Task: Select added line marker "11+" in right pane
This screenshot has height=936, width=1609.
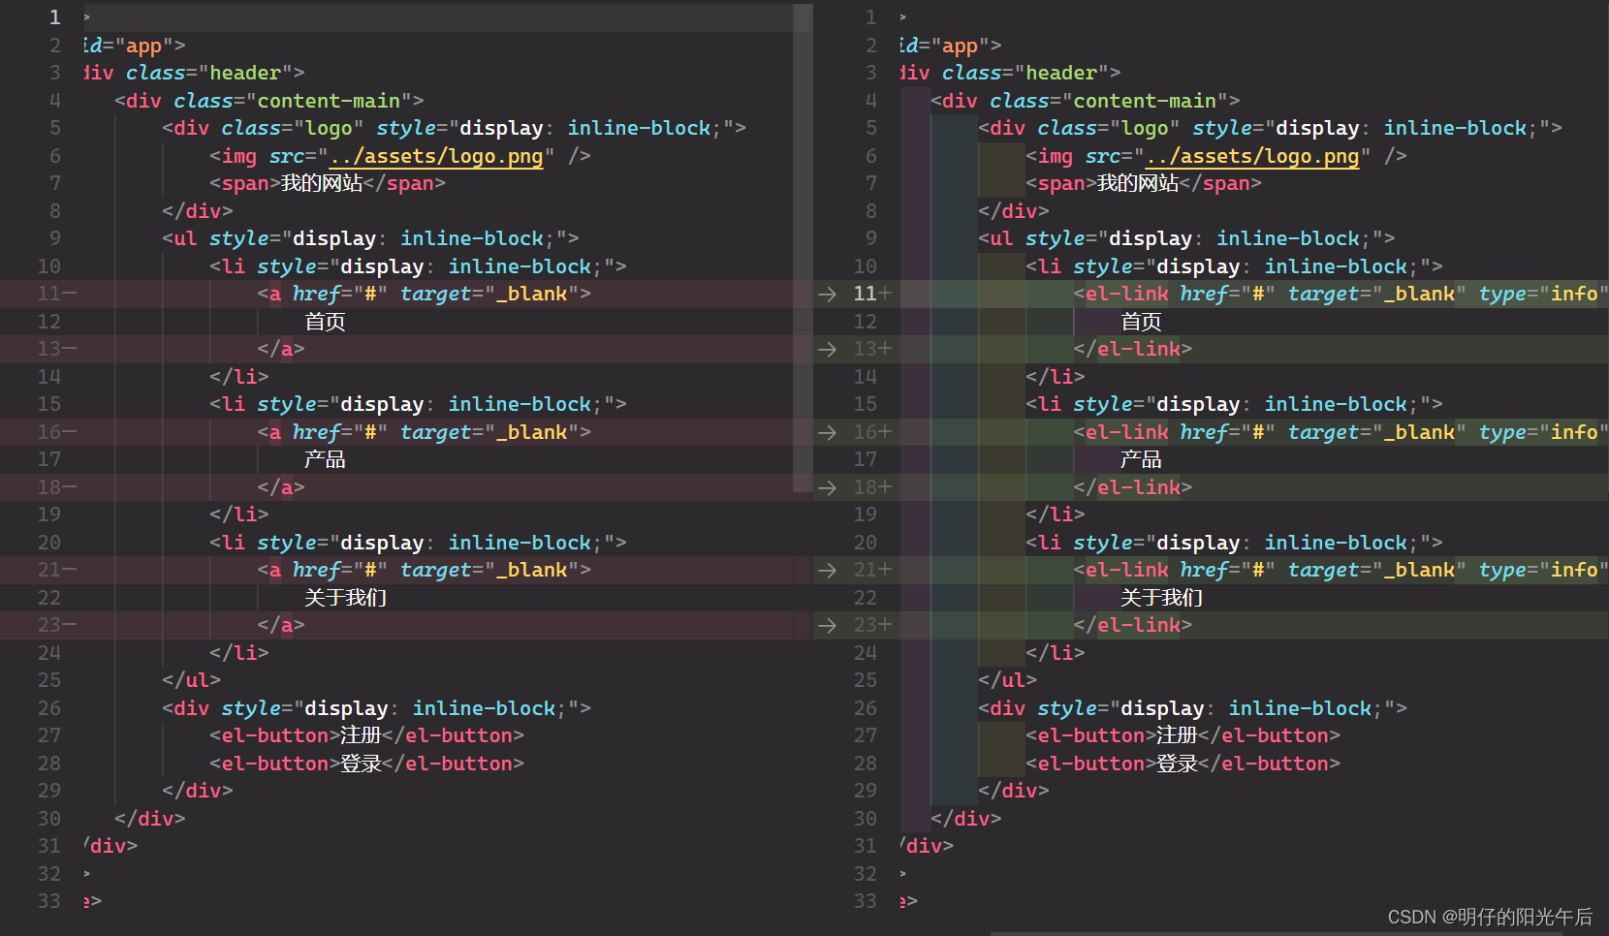Action: click(x=872, y=294)
